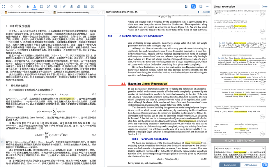This screenshot has width=269, height=168.
Task: Open search result on page 744
Action: pos(240,112)
